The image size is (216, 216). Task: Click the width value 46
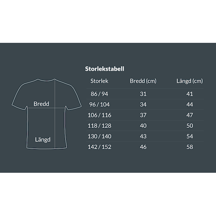click(143, 147)
